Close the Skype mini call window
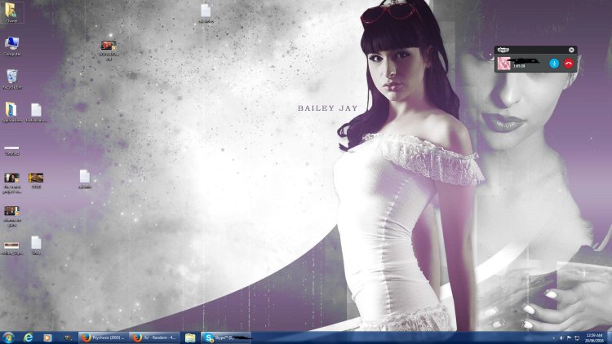The width and height of the screenshot is (612, 344). (x=571, y=50)
